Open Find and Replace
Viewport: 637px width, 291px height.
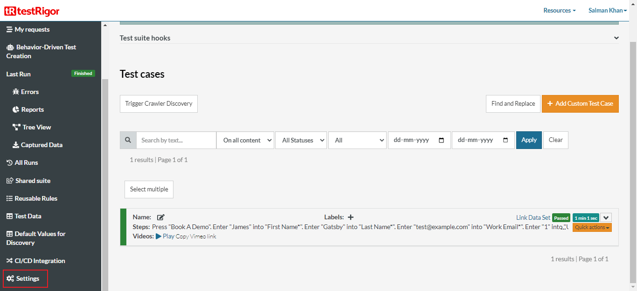[x=513, y=104]
